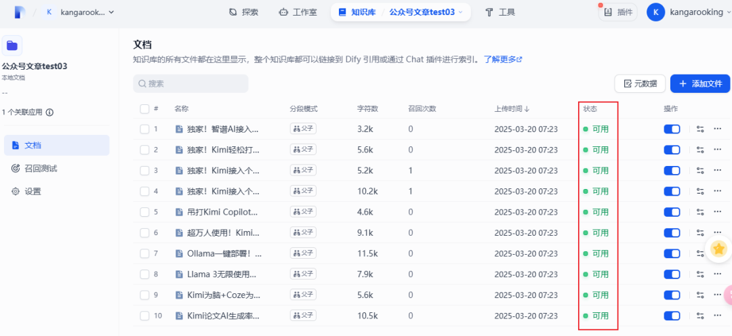Viewport: 732px width, 336px height.
Task: Open segment settings icon for row 4
Action: click(x=699, y=191)
